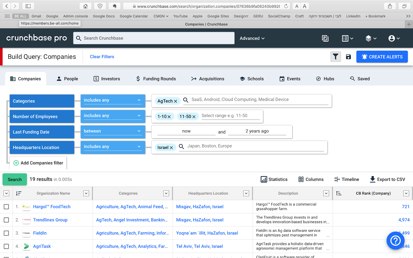Remove the 1-10 employees chip
Screen dimensions: 413x258
[x=169, y=117]
